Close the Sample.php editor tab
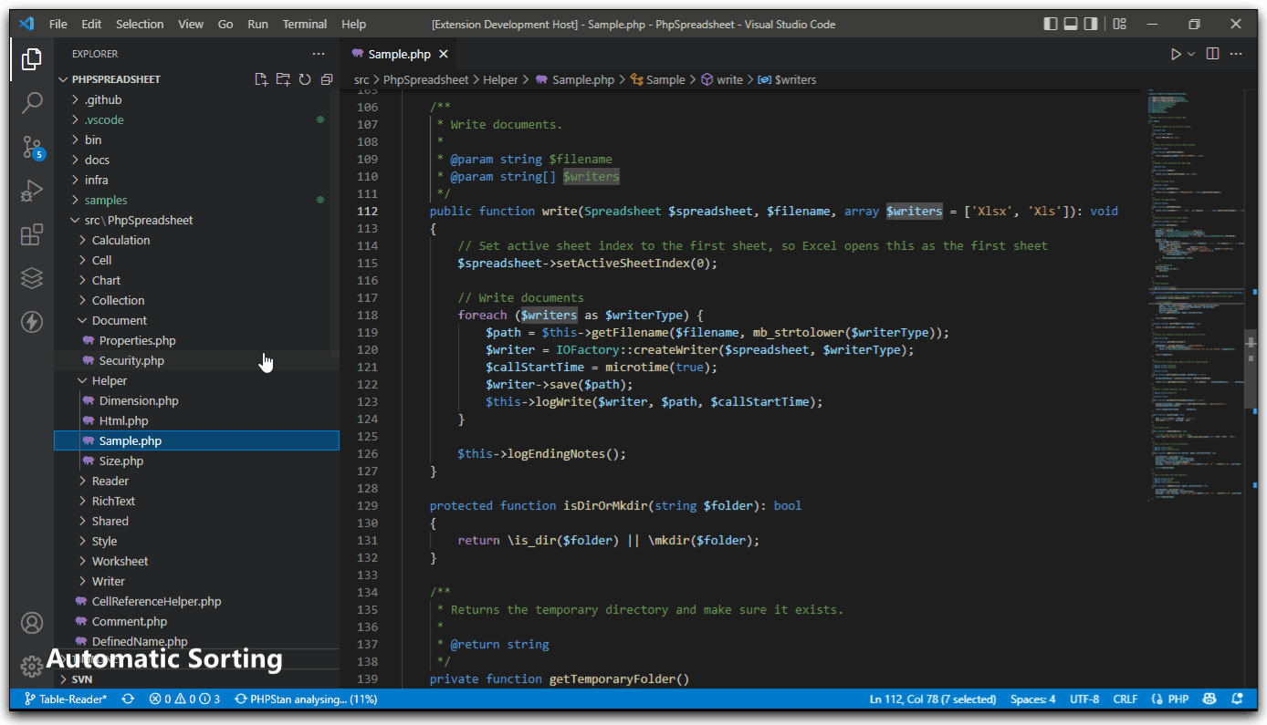This screenshot has height=725, width=1267. tap(444, 55)
